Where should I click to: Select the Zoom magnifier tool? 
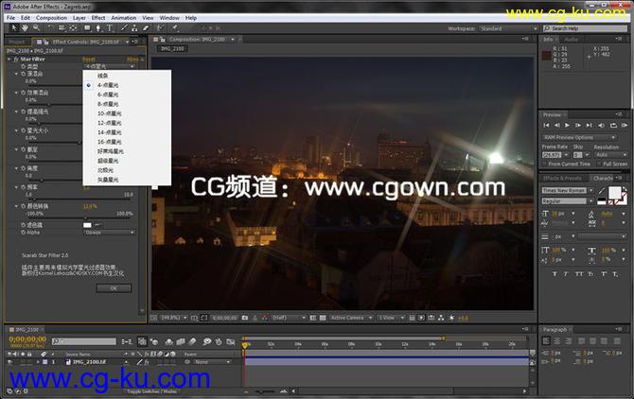[36, 27]
